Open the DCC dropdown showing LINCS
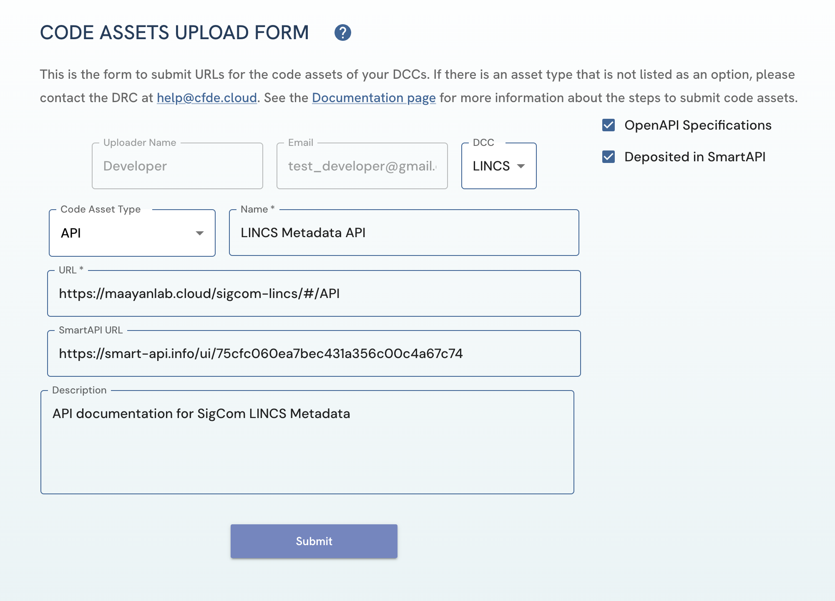The height and width of the screenshot is (601, 835). [x=498, y=166]
